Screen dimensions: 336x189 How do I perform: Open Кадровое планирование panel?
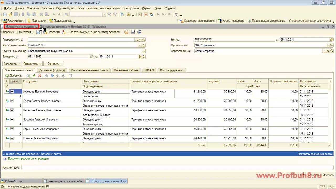point(197,21)
